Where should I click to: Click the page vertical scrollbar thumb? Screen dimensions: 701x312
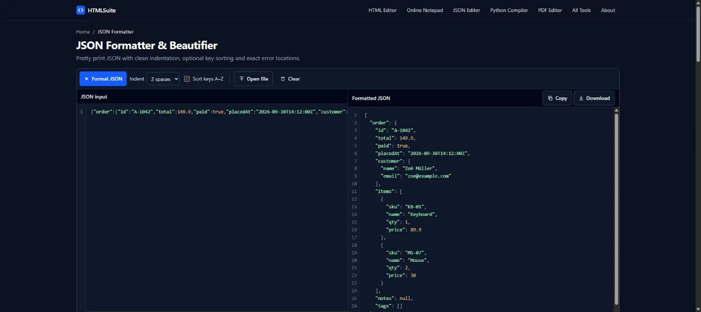point(698,34)
